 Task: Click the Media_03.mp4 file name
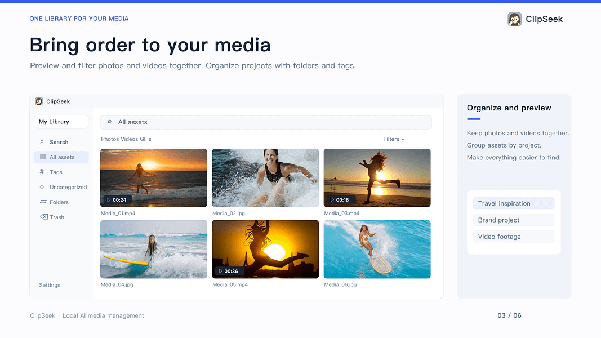pyautogui.click(x=341, y=214)
